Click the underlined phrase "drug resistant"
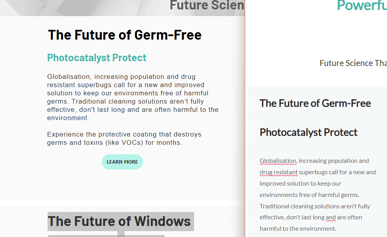Image resolution: width=387 pixels, height=237 pixels. (279, 172)
